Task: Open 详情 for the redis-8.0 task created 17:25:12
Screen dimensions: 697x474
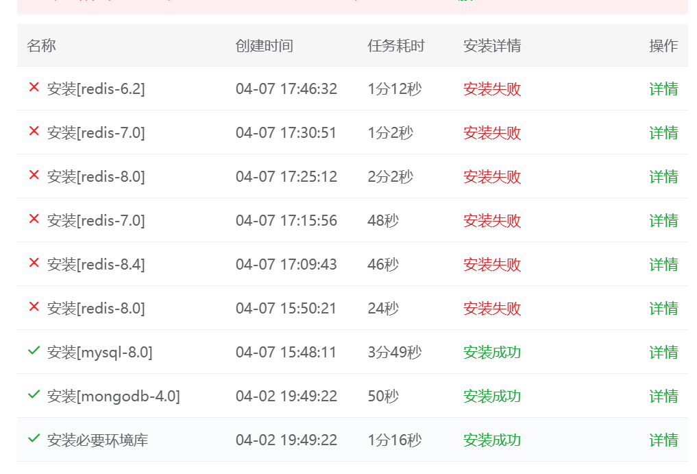Action: [663, 177]
